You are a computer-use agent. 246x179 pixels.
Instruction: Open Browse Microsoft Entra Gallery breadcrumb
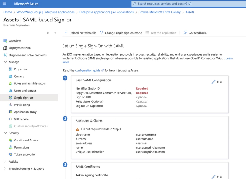160,12
